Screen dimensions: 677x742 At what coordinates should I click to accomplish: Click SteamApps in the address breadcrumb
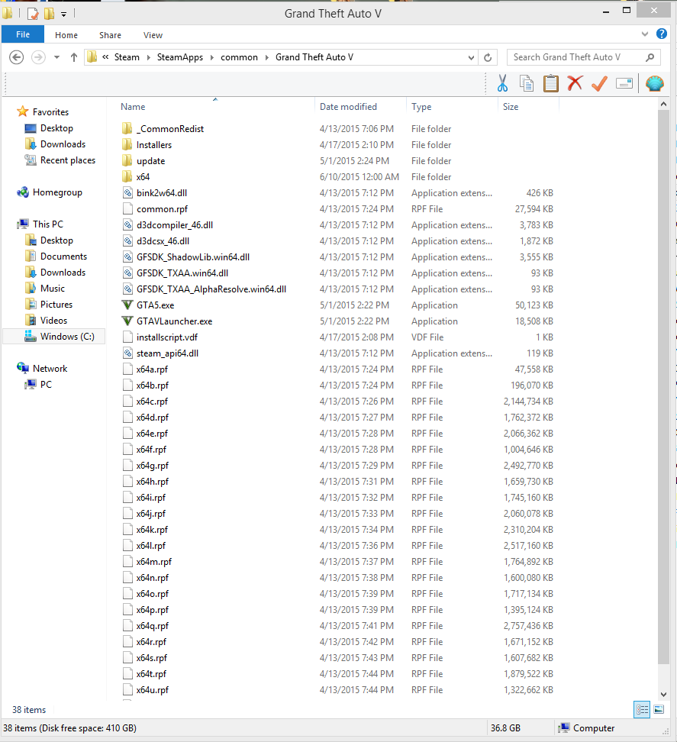click(x=180, y=57)
